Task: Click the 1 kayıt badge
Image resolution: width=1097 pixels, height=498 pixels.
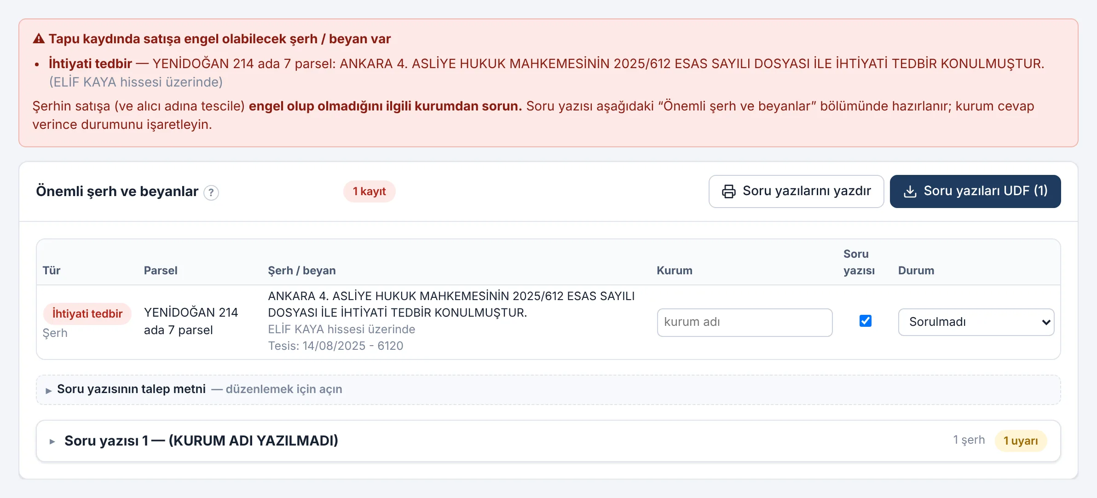Action: point(369,191)
